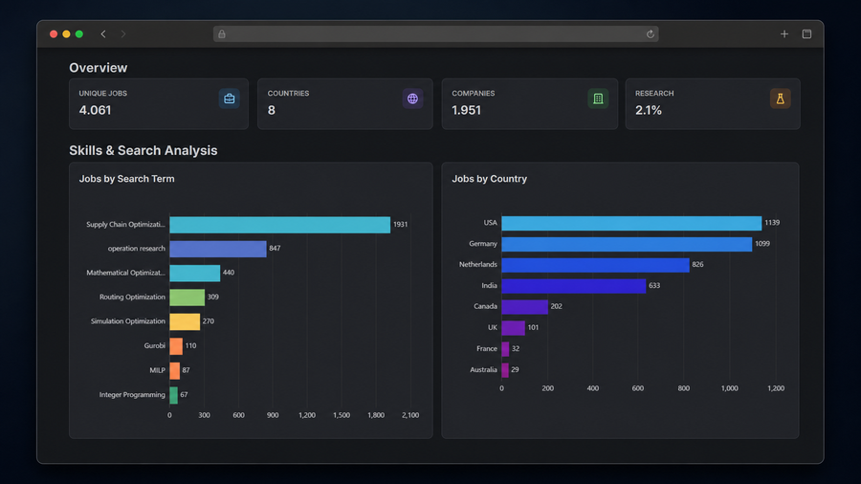Click the 633 value label beside India
This screenshot has height=484, width=861.
click(654, 285)
